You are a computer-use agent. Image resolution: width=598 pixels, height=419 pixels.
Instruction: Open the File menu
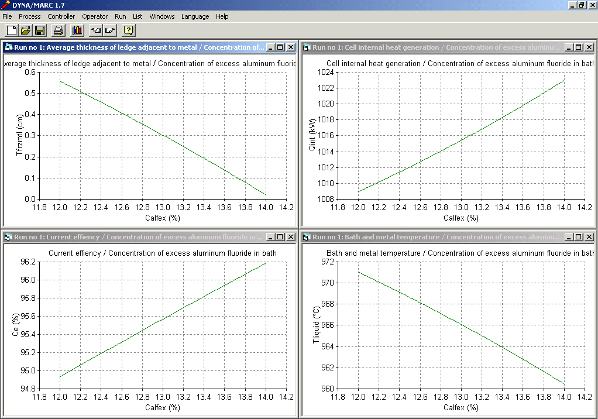click(7, 16)
